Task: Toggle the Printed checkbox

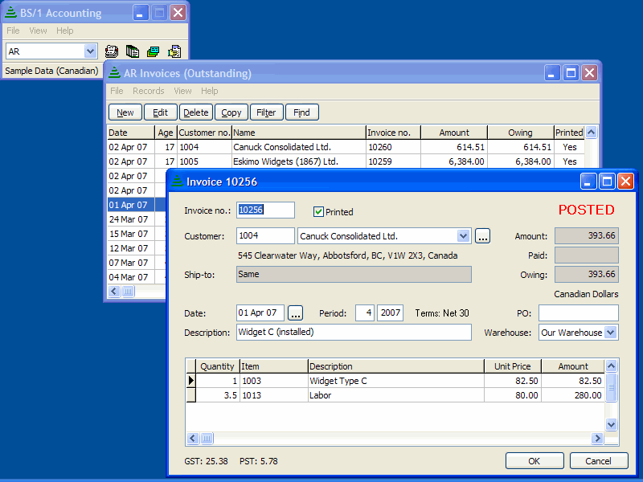Action: tap(319, 212)
